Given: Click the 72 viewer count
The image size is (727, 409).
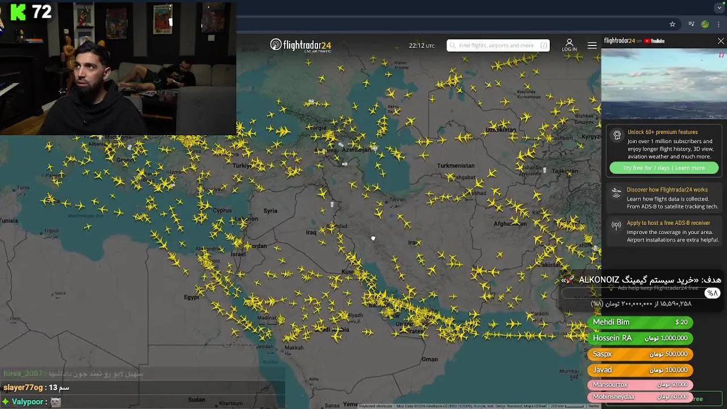Looking at the screenshot, I should pyautogui.click(x=42, y=11).
